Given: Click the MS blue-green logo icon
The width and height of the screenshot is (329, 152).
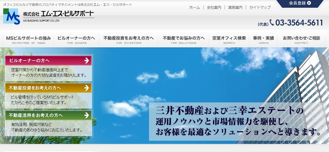Looking at the screenshot, I should tap(12, 16).
